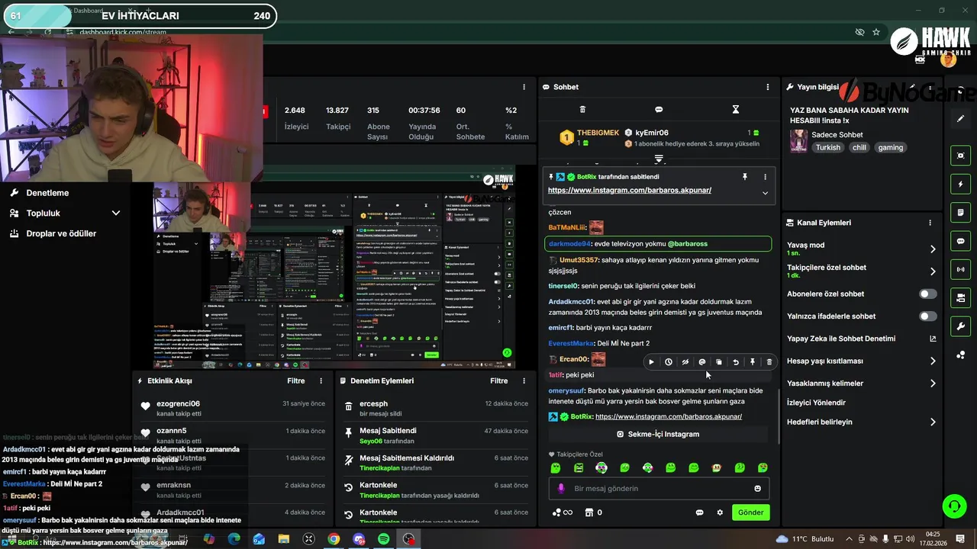The image size is (977, 549).
Task: Unpin the BotRix pinned message
Action: pyautogui.click(x=745, y=177)
